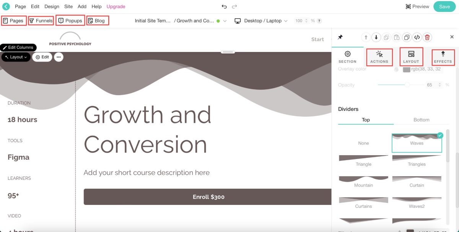
Task: Expand the page selector chevron
Action: [225, 21]
